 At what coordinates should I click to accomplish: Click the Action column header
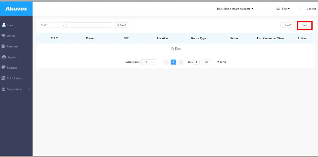(301, 38)
